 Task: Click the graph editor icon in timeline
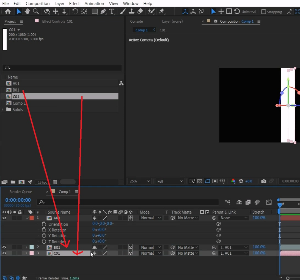(x=269, y=202)
